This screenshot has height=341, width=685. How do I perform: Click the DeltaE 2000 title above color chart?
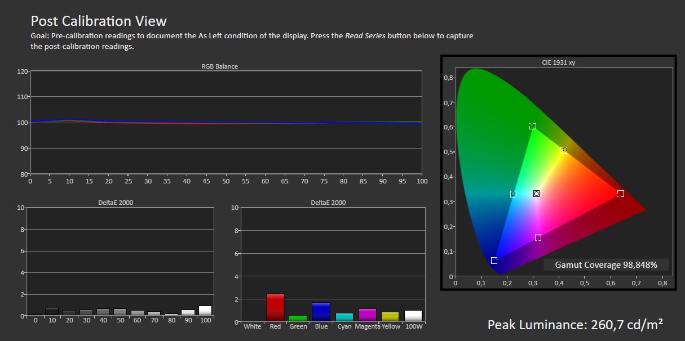coord(328,203)
